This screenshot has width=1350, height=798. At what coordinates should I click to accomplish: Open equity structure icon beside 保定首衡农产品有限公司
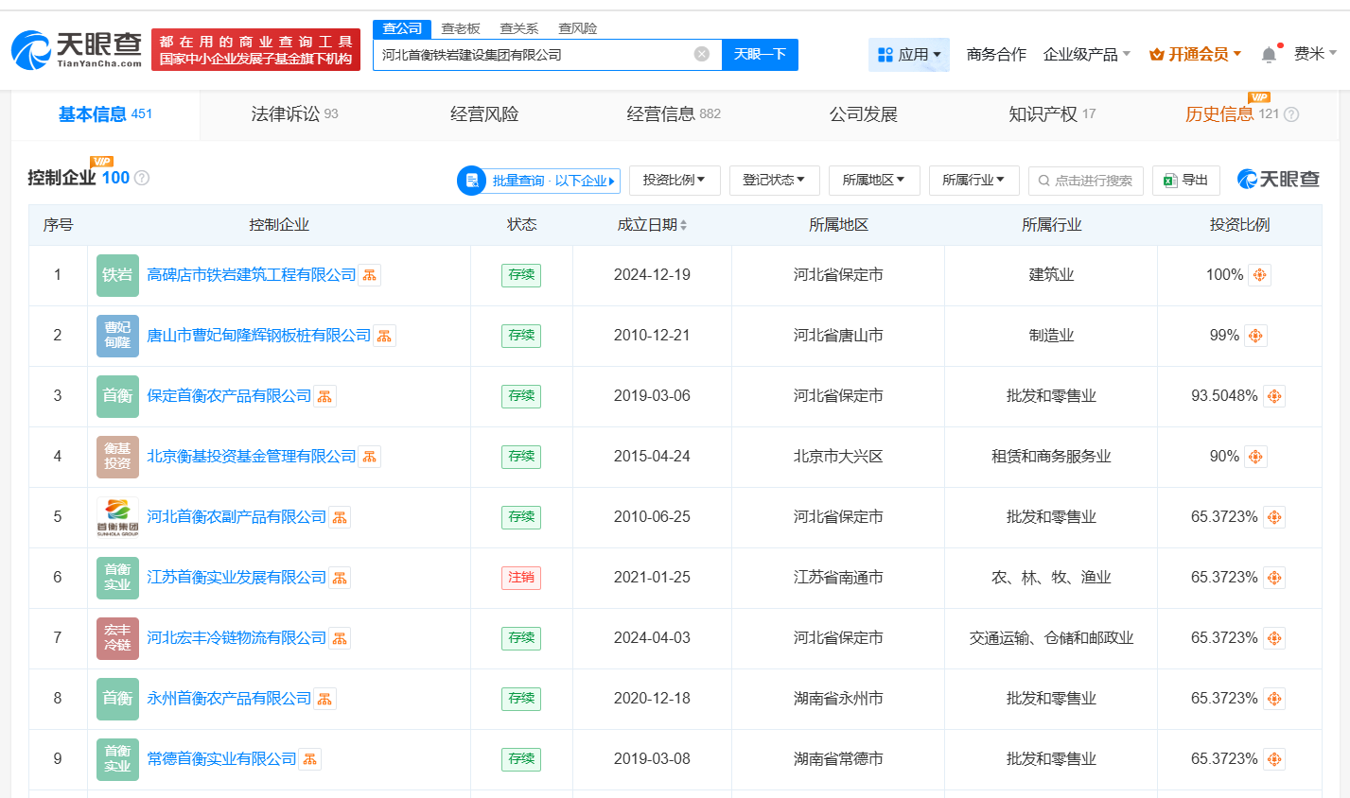[324, 396]
